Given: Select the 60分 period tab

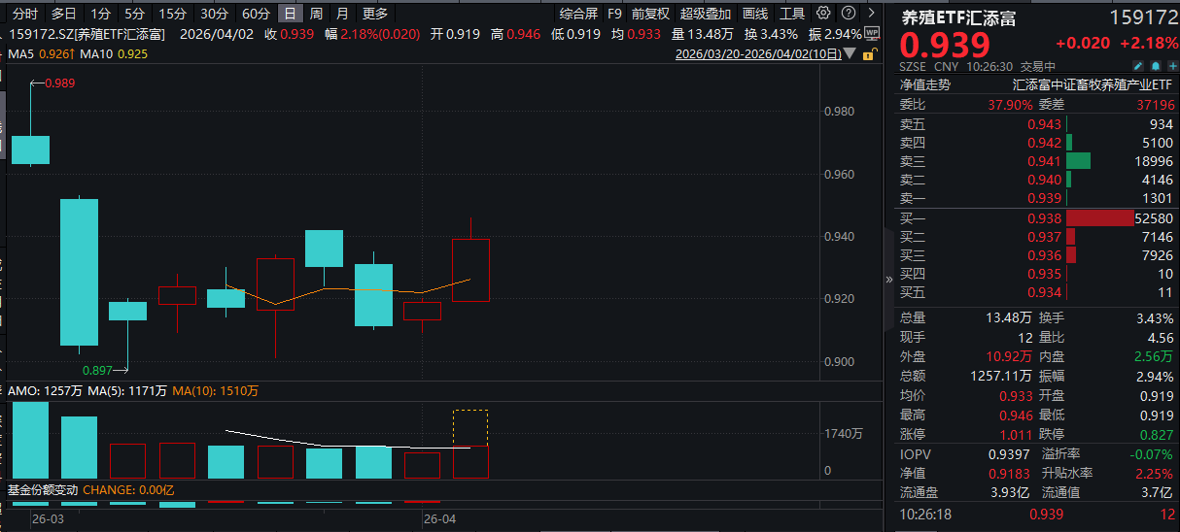Looking at the screenshot, I should [x=256, y=14].
